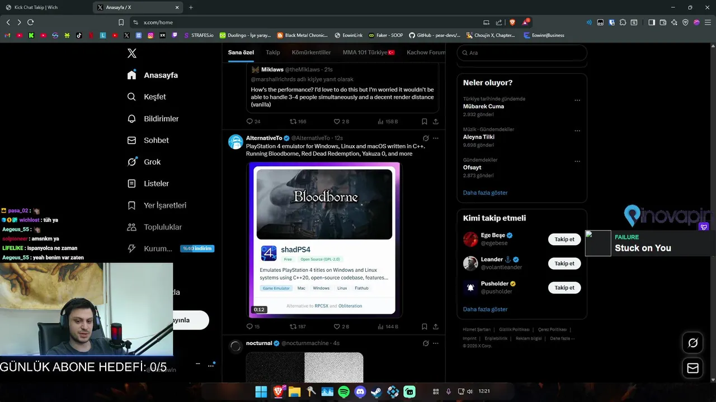Open the Gizlilik Politikası footer link
This screenshot has height=402, width=716.
pyautogui.click(x=514, y=329)
